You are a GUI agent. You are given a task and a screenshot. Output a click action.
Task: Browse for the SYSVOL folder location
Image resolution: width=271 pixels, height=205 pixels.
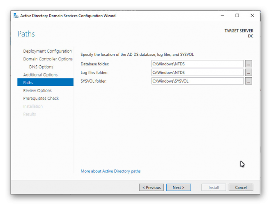pos(248,81)
